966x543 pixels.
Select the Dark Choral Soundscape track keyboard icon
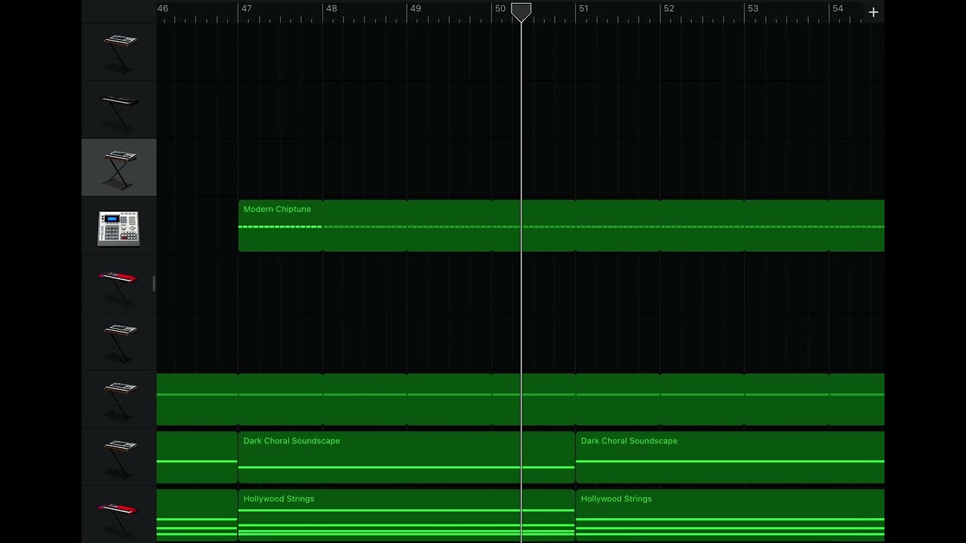coord(119,458)
